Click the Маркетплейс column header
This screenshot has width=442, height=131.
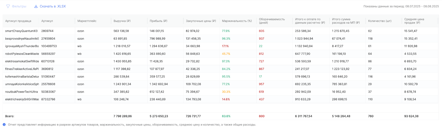pos(87,21)
